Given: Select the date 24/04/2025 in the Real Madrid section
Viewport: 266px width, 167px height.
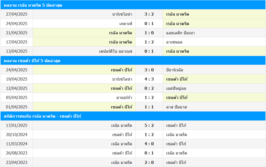Looking at the screenshot, I should tap(17, 24).
